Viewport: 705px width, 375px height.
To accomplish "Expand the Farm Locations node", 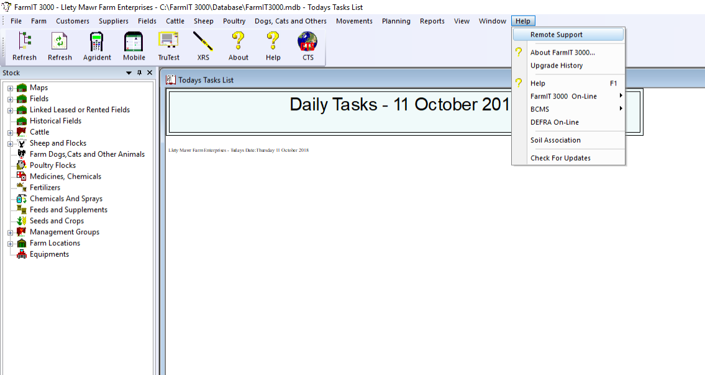I will coord(10,244).
